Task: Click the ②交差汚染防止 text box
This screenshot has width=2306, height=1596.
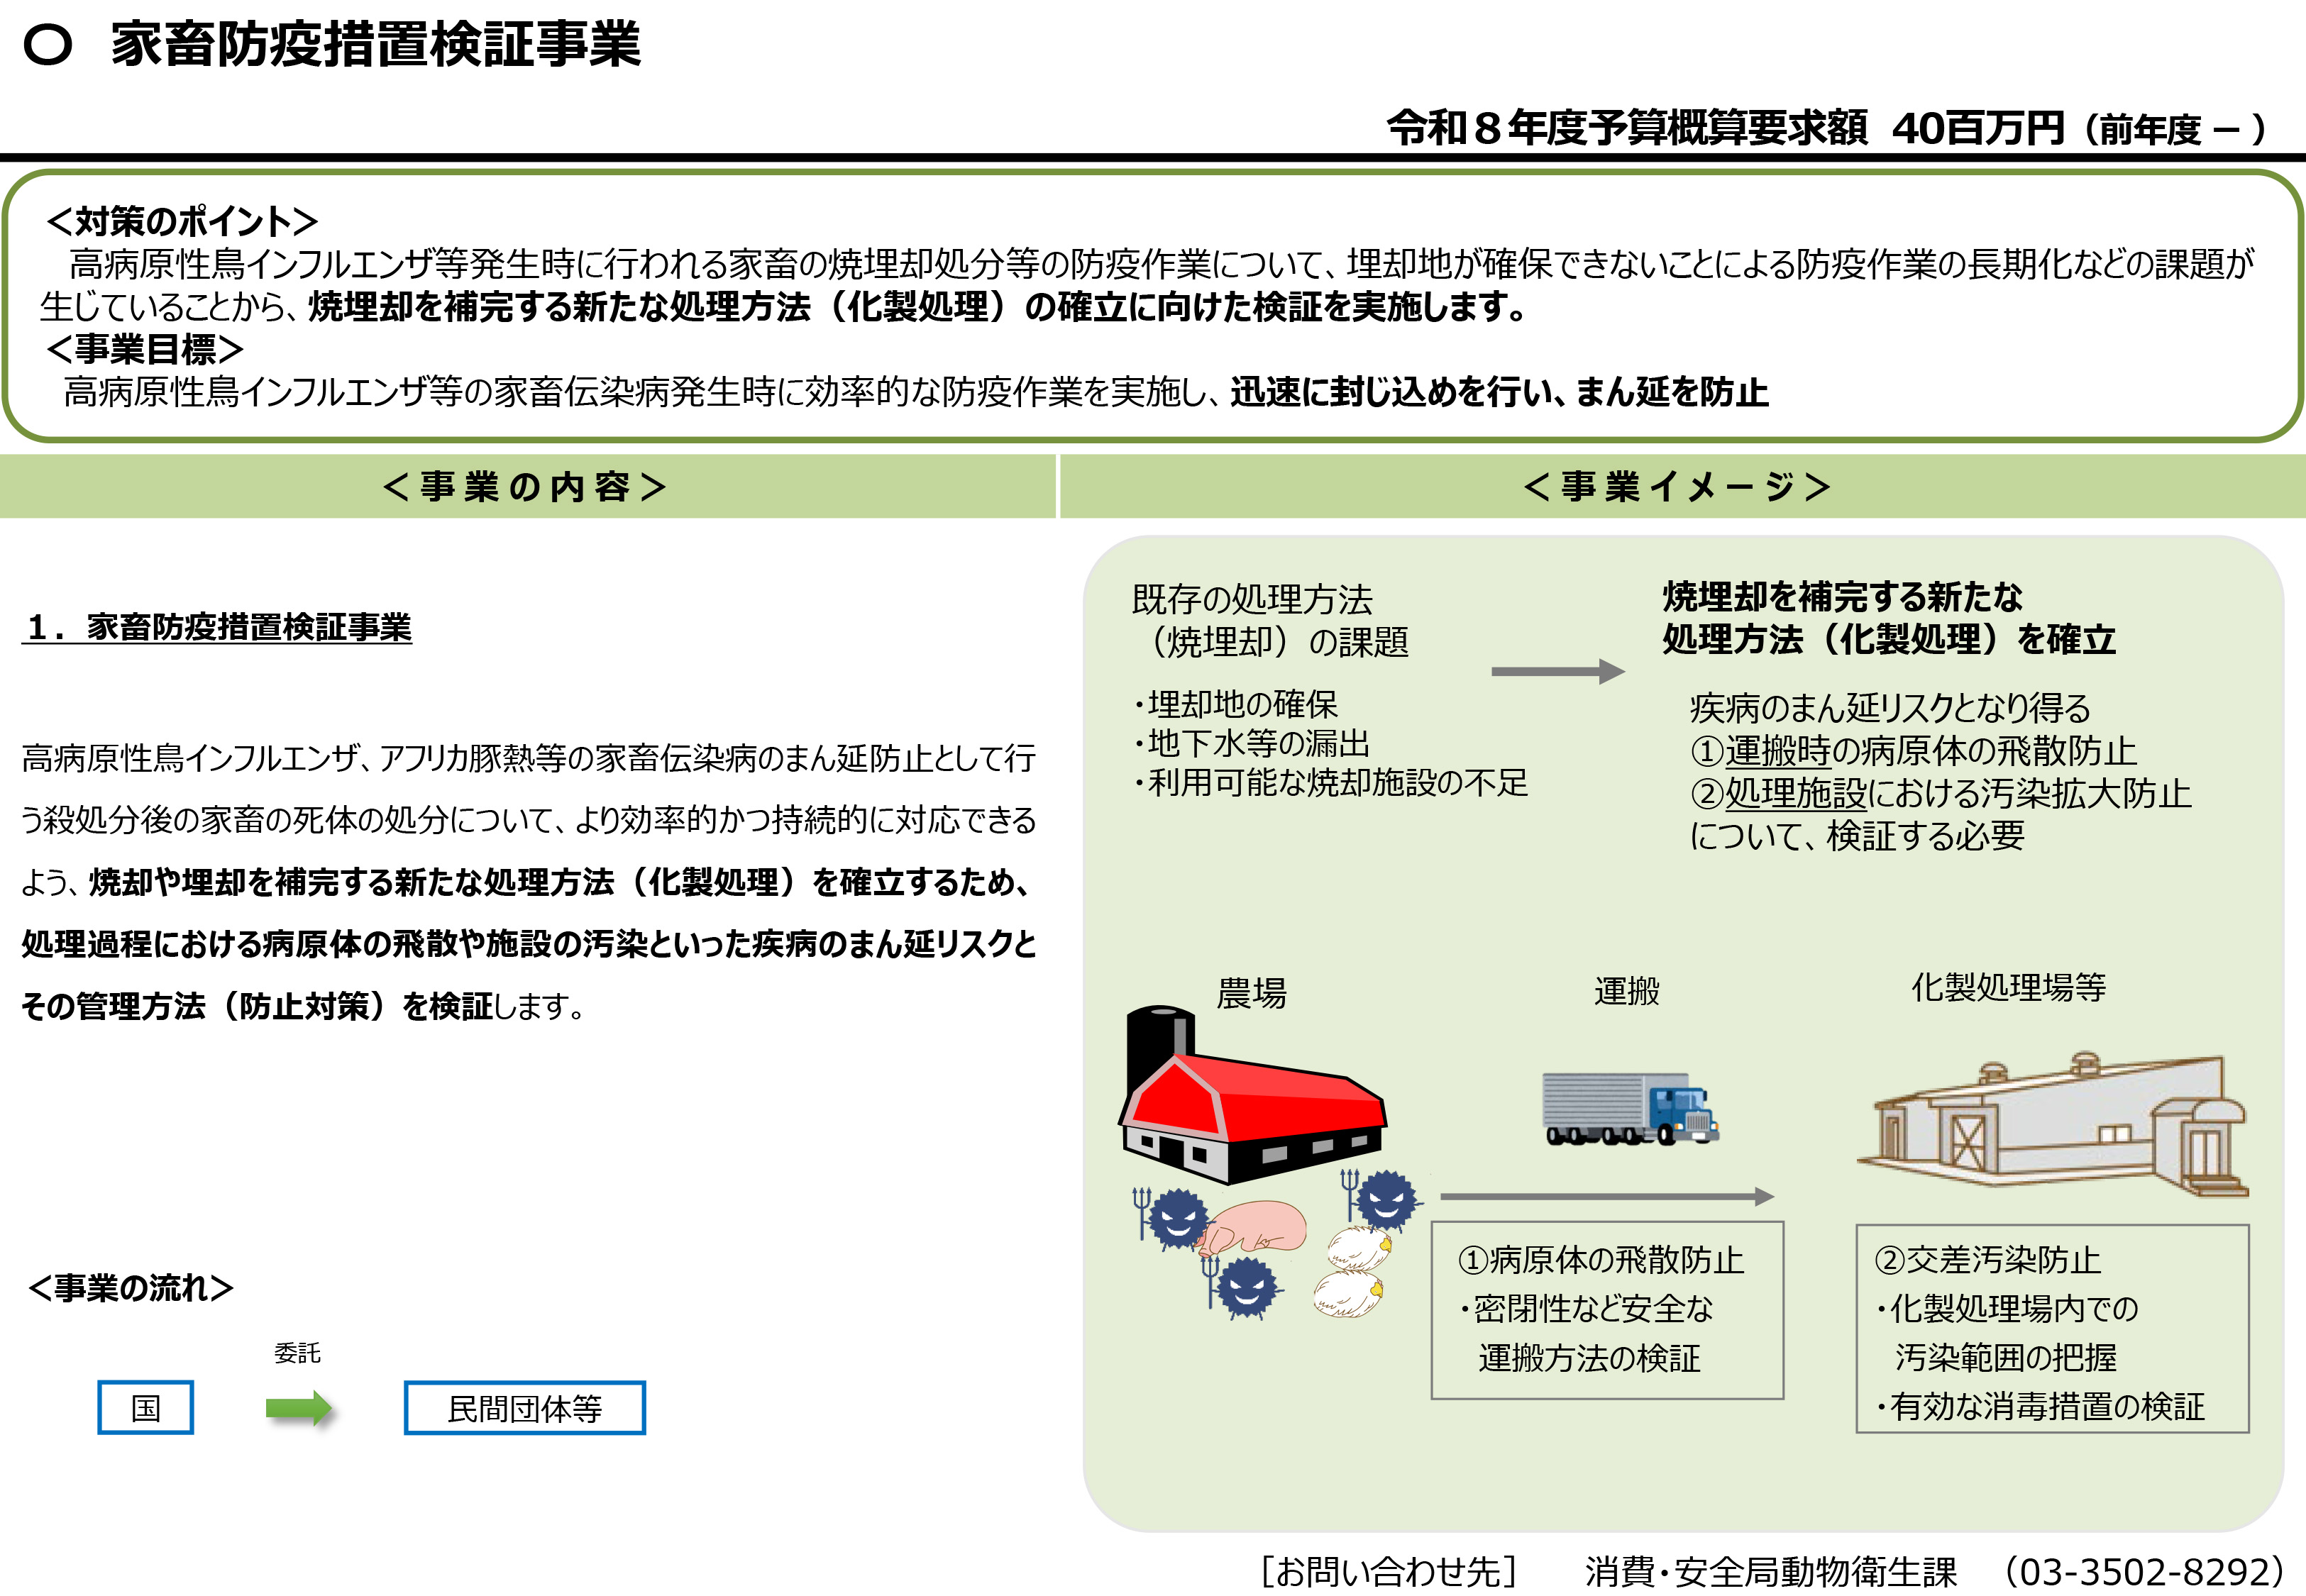Action: click(x=2051, y=1329)
